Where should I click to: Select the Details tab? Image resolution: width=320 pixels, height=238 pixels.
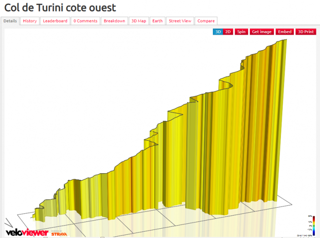pos(10,21)
